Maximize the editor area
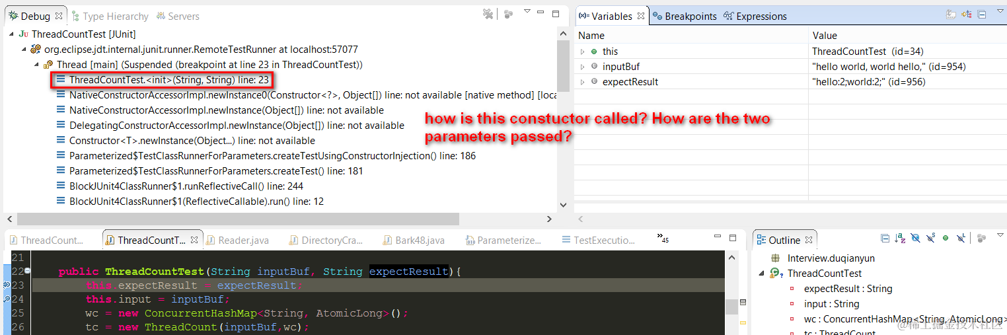The image size is (1007, 335). [733, 237]
